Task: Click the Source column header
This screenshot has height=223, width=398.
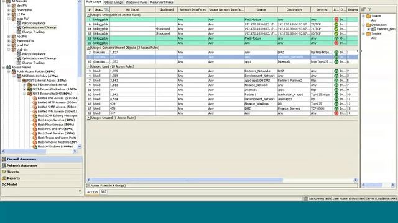Action: tap(261, 10)
